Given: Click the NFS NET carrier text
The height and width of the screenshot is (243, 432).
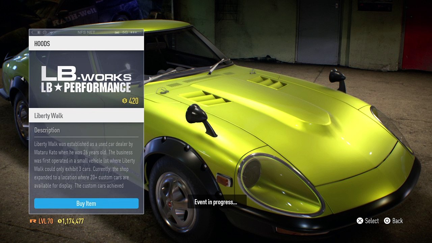Looking at the screenshot, I should coord(86,32).
